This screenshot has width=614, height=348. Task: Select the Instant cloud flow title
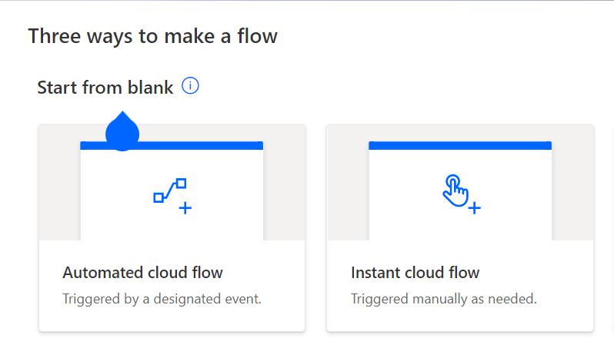pos(415,273)
